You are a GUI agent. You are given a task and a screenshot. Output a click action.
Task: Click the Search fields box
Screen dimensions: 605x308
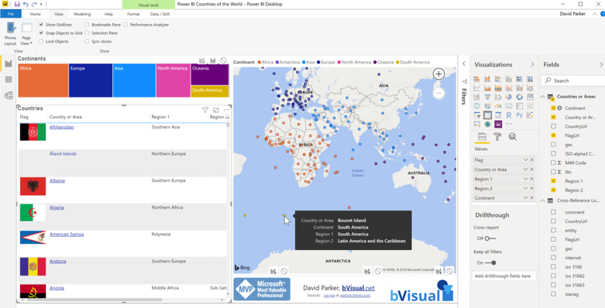[573, 81]
